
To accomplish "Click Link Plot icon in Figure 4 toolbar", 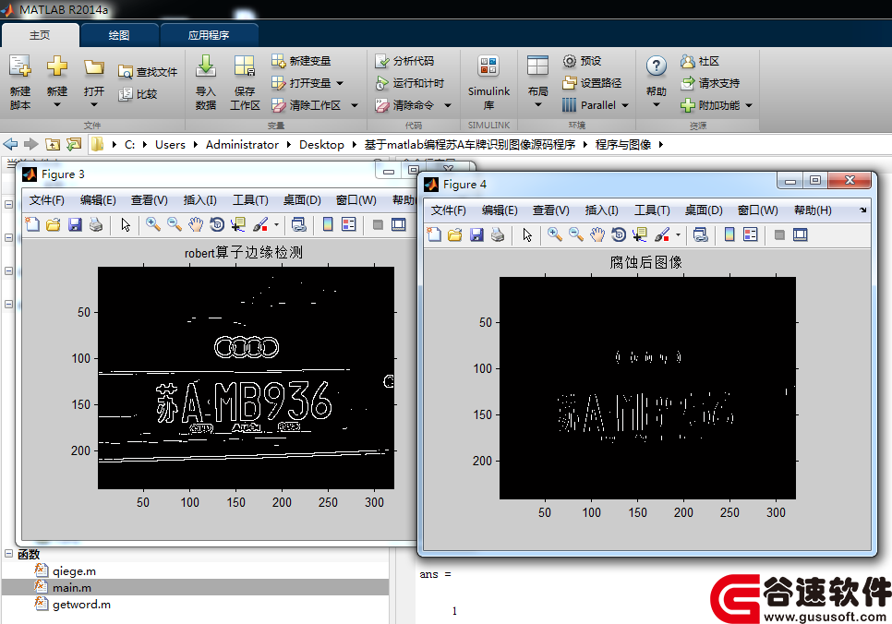I will [x=701, y=235].
